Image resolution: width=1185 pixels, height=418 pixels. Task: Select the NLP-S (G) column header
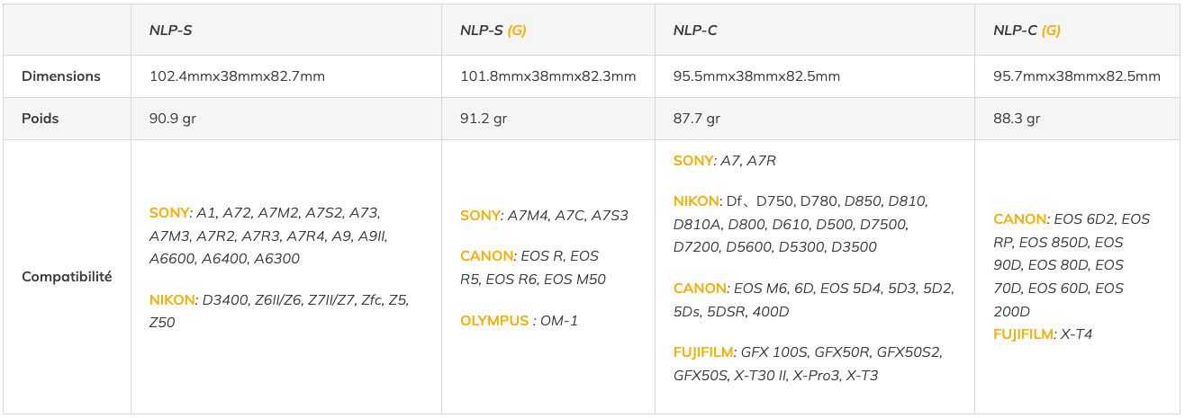pos(493,31)
